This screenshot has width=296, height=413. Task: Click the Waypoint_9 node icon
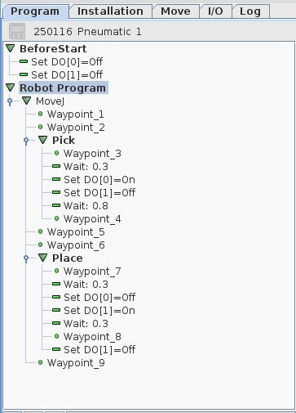coord(40,362)
